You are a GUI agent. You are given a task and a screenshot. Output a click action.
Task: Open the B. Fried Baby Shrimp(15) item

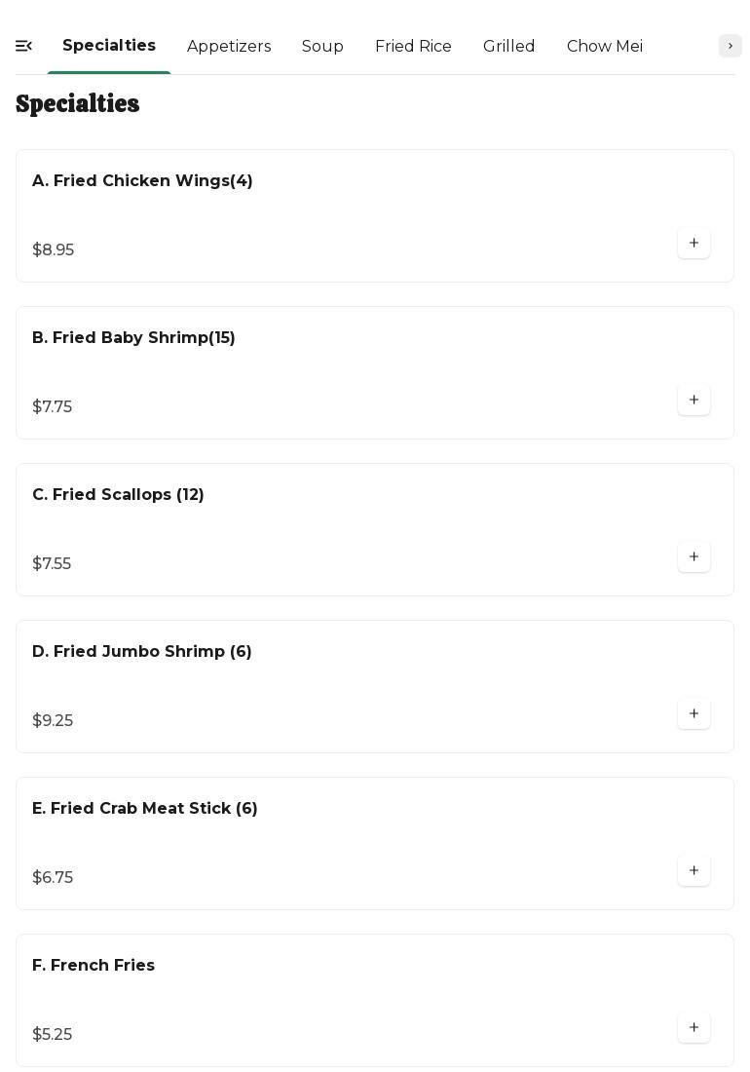[133, 338]
